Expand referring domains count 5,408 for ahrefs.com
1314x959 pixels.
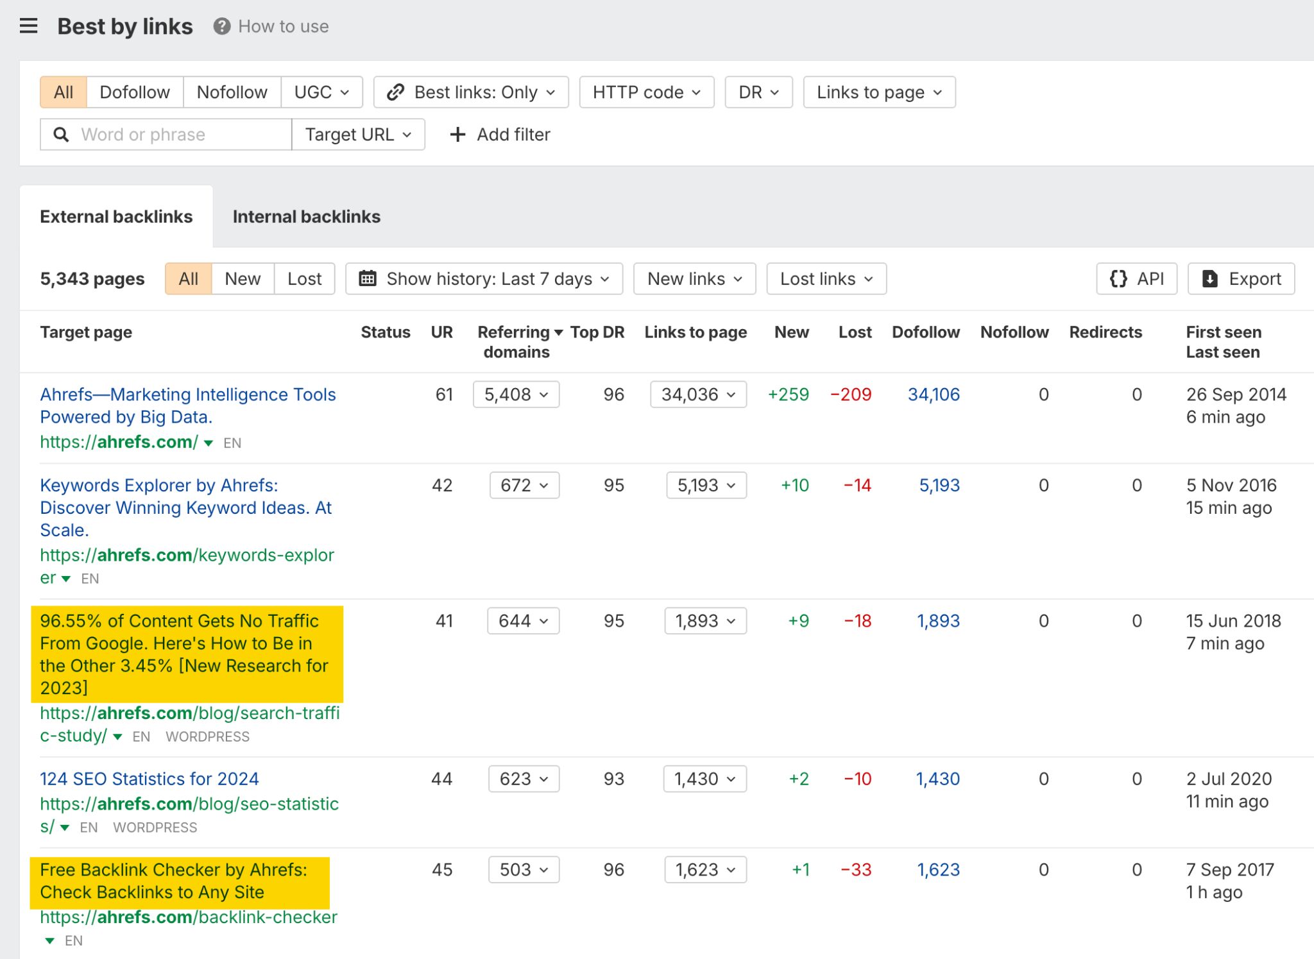[x=515, y=395]
